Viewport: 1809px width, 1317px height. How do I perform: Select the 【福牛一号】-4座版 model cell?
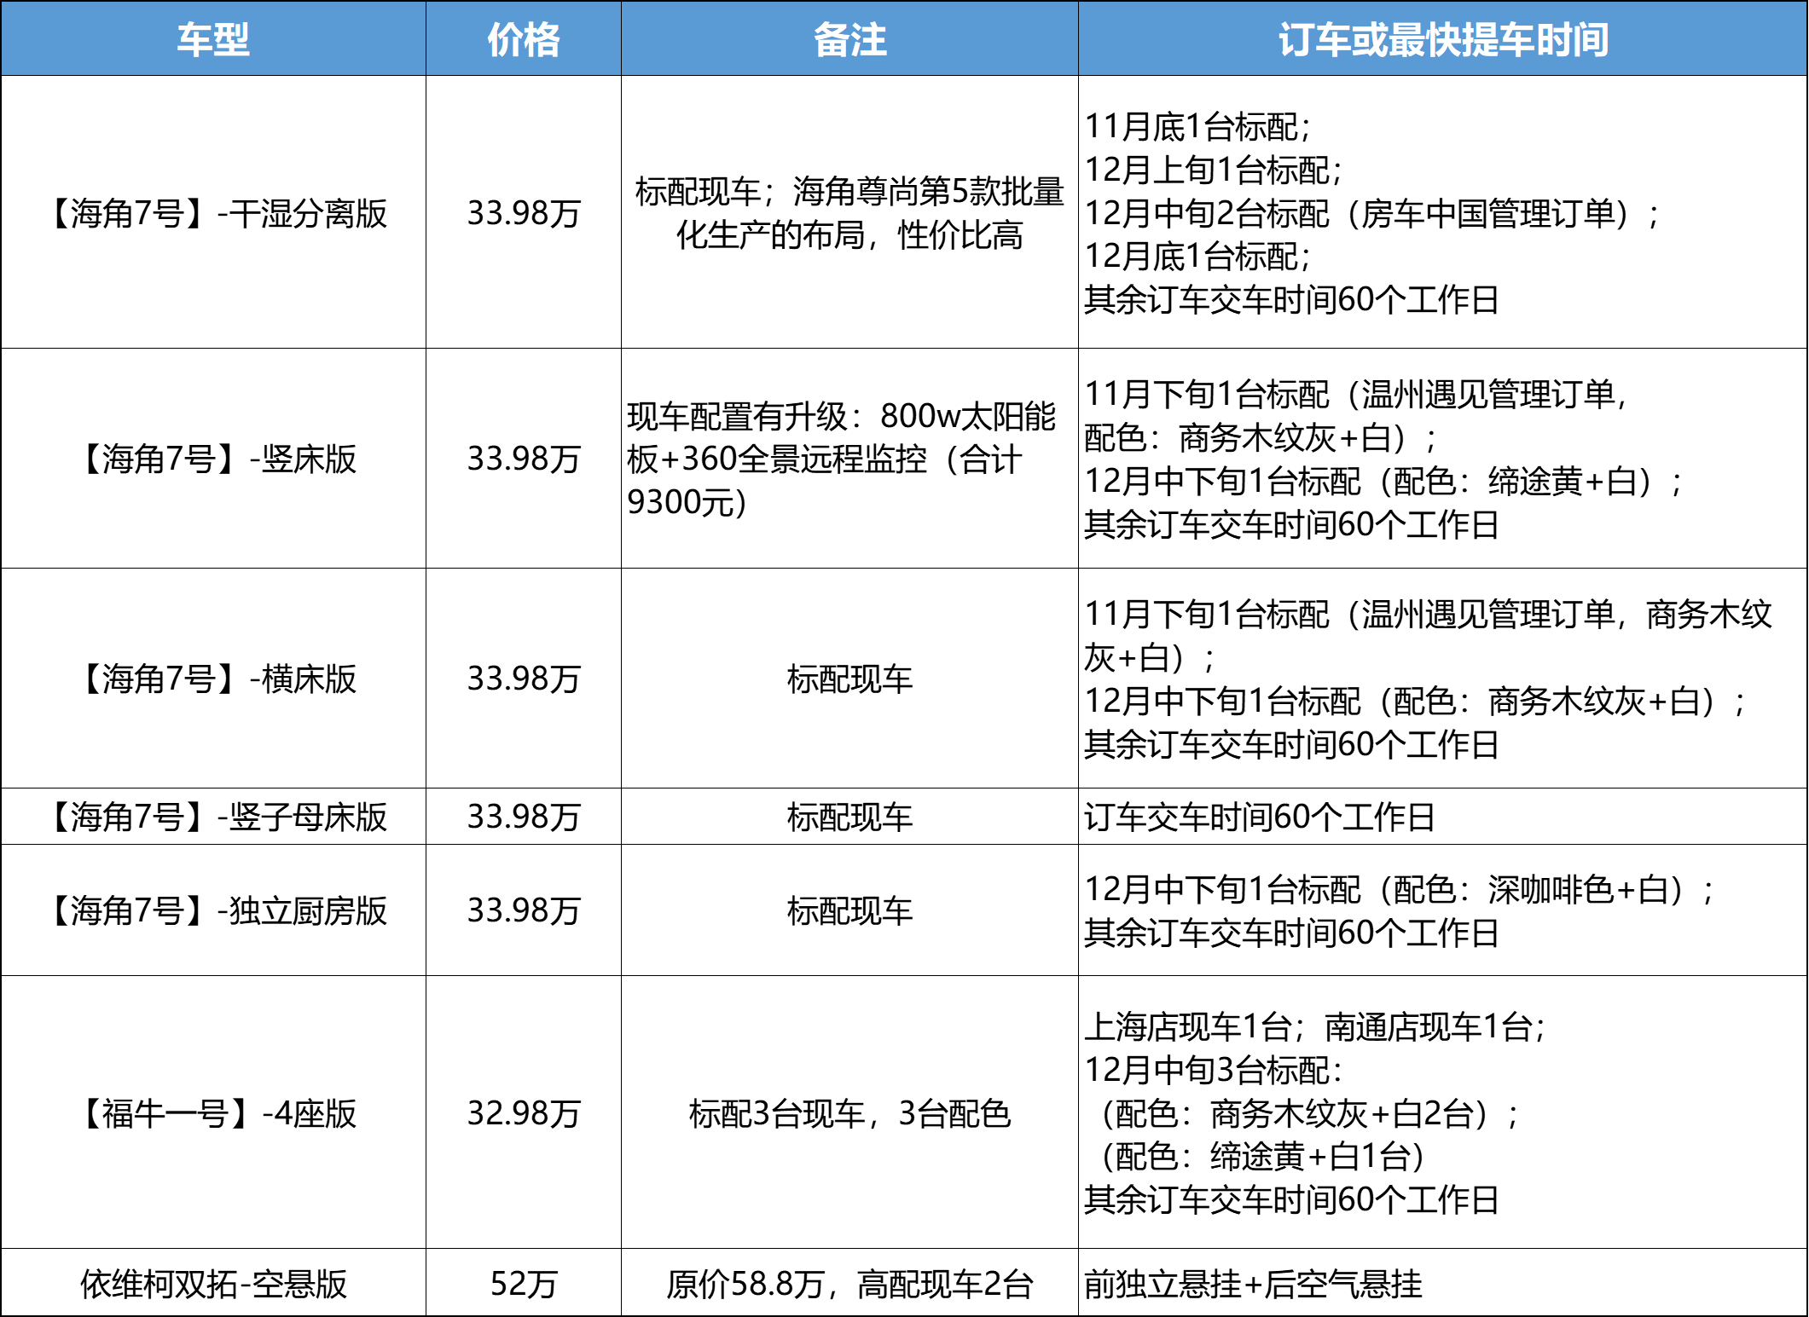pos(213,1113)
